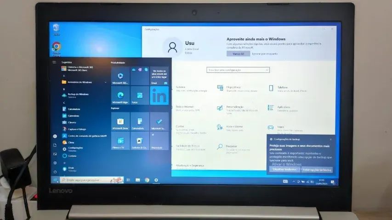Viewport: 392px width, 220px height.
Task: Open the Calculadora tile under Explorar
Action: (x=140, y=121)
